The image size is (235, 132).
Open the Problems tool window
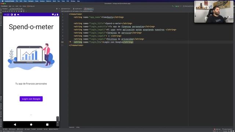(x=12, y=129)
